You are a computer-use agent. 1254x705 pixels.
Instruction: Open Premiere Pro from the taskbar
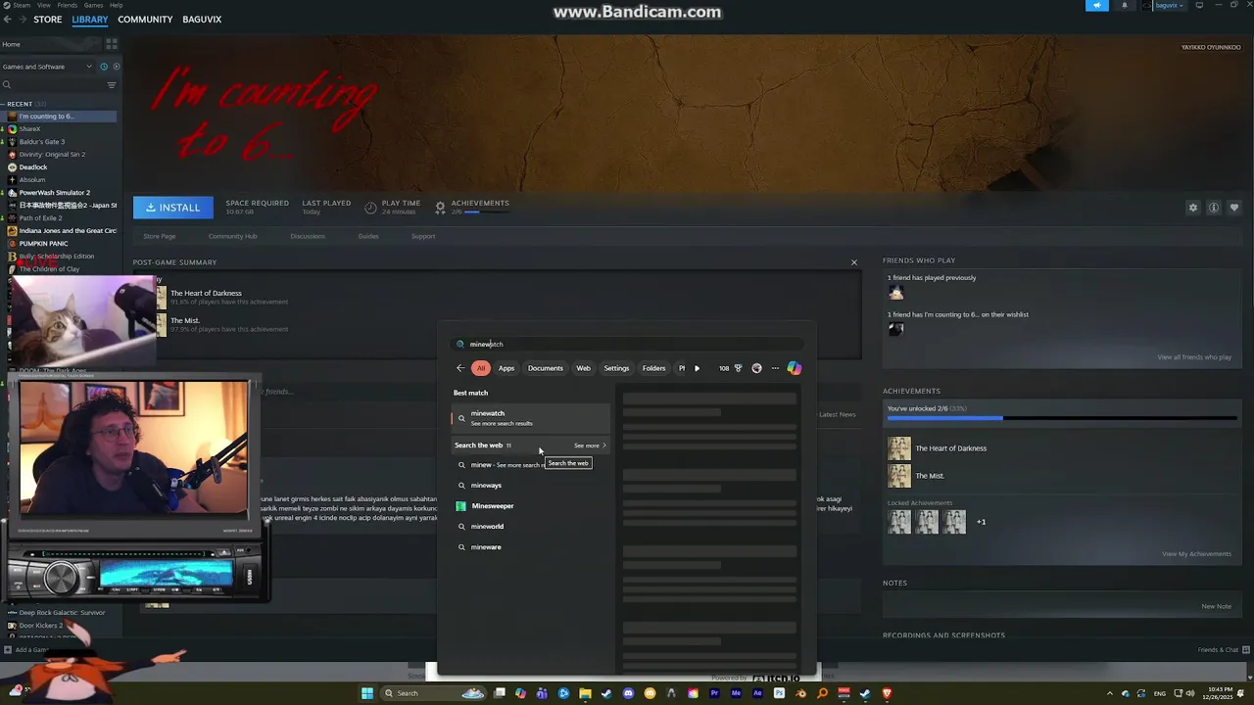point(714,693)
